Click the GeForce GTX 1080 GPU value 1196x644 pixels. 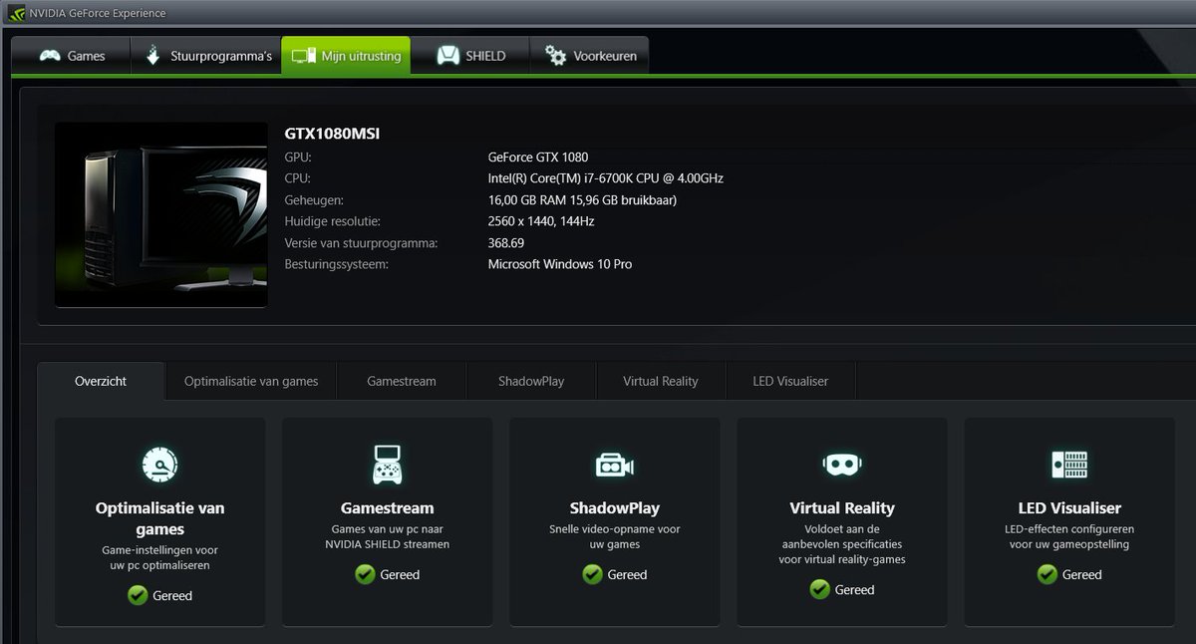[x=538, y=158]
